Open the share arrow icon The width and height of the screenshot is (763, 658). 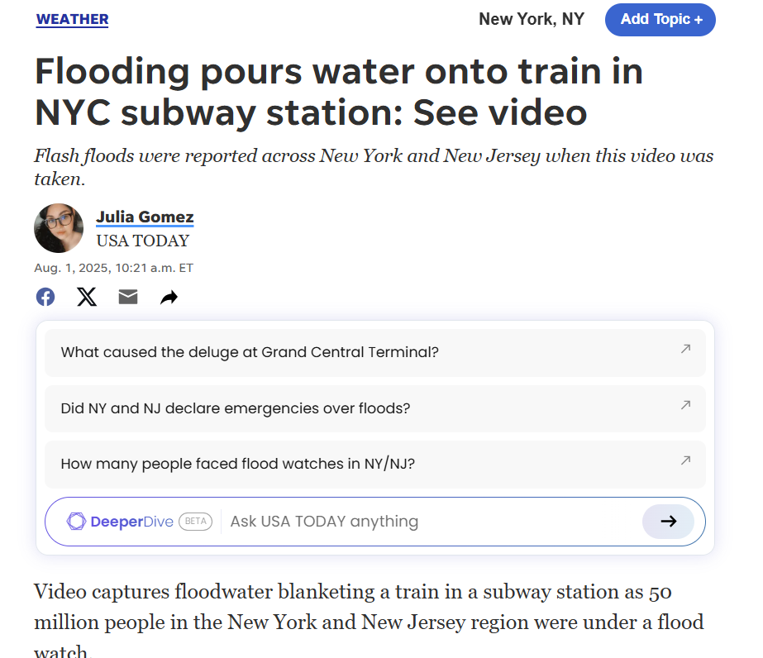click(169, 297)
